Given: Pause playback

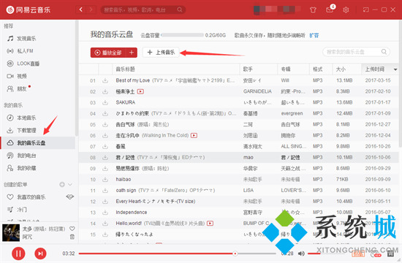Looking at the screenshot, I should [18, 254].
